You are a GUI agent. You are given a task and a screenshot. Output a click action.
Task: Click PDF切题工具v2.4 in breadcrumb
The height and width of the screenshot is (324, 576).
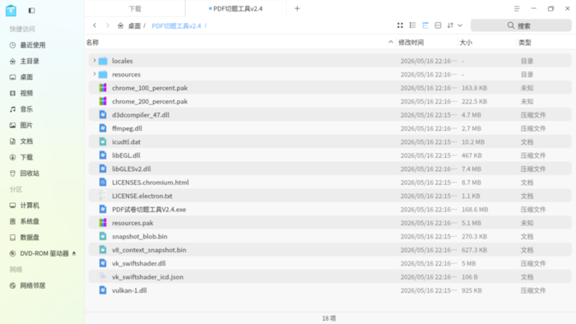pyautogui.click(x=176, y=25)
